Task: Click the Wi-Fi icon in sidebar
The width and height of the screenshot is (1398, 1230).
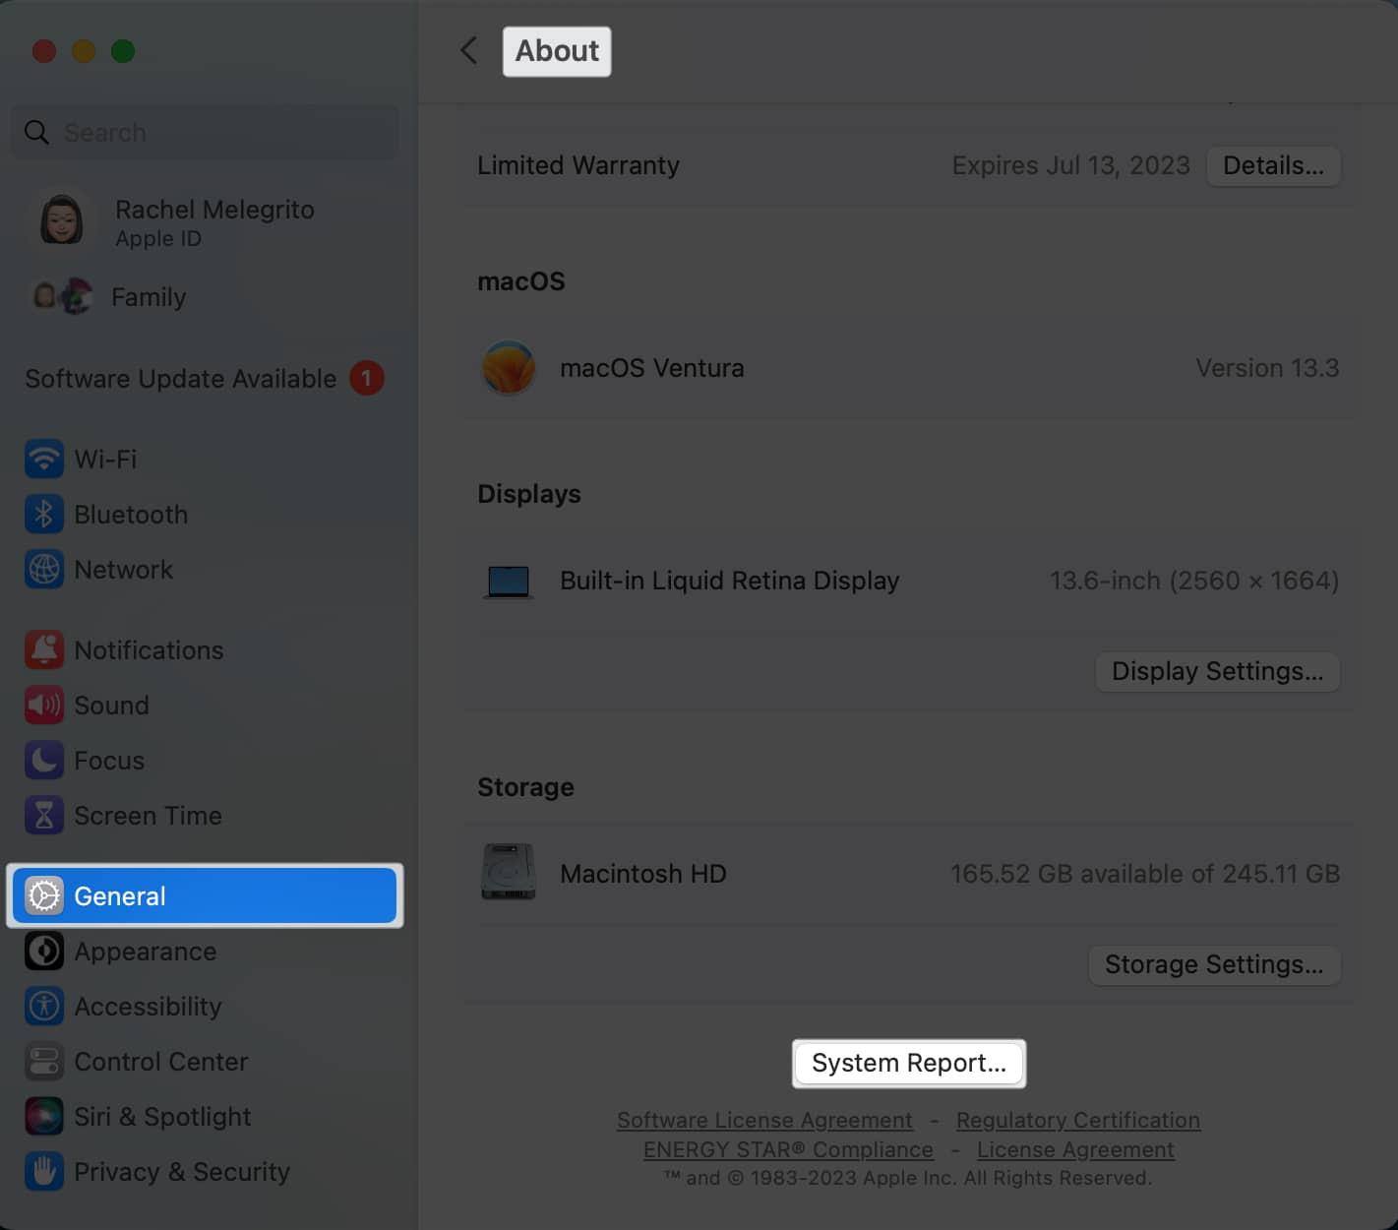Action: point(44,459)
